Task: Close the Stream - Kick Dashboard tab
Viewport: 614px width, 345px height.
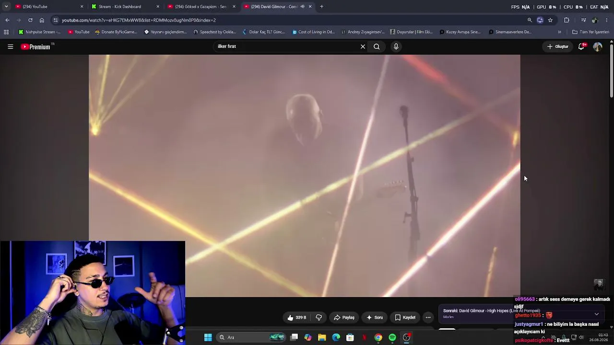Action: (158, 7)
